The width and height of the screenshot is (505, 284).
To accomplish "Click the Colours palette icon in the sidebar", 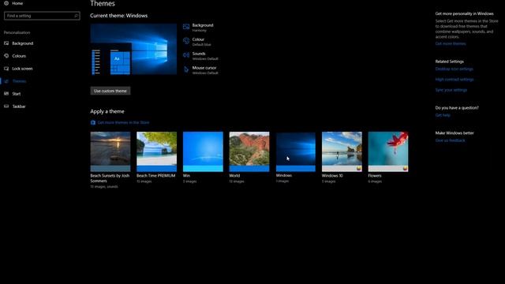I will point(6,56).
